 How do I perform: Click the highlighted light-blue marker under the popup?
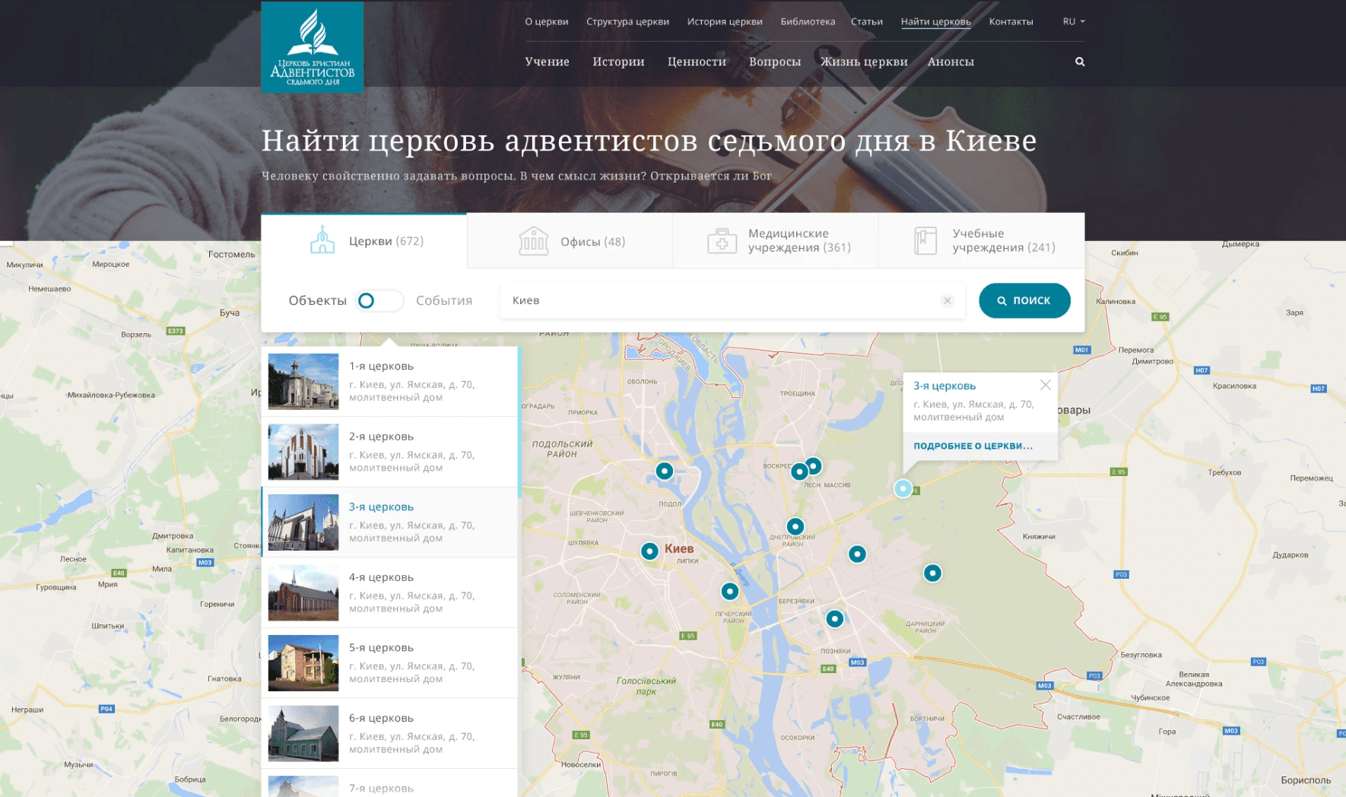point(903,488)
